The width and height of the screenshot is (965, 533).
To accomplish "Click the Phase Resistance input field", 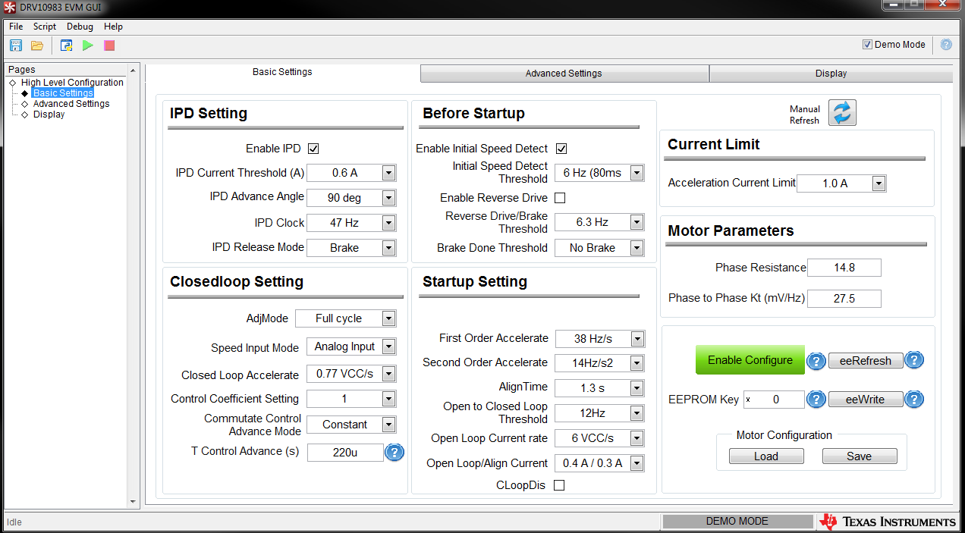I will pyautogui.click(x=844, y=268).
